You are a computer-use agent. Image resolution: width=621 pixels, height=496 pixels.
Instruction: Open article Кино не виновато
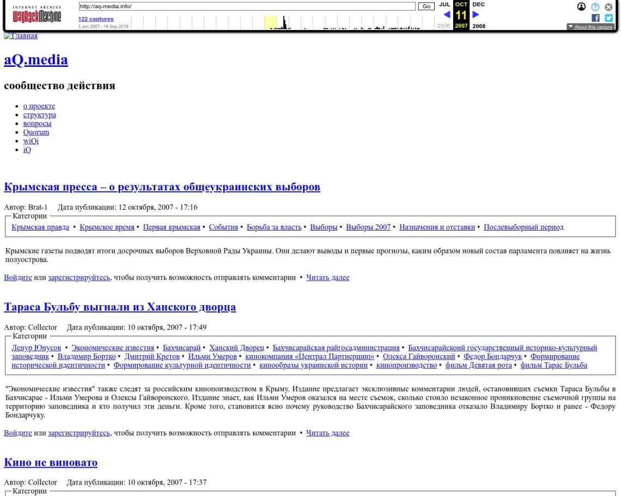pyautogui.click(x=51, y=462)
